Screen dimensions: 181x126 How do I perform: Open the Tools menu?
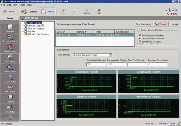point(22,5)
